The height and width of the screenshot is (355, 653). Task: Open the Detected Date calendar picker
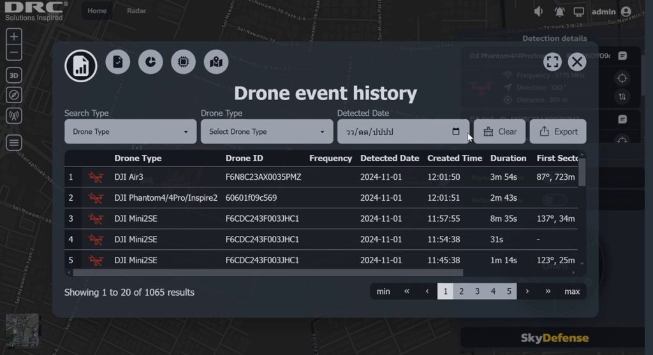tap(455, 131)
